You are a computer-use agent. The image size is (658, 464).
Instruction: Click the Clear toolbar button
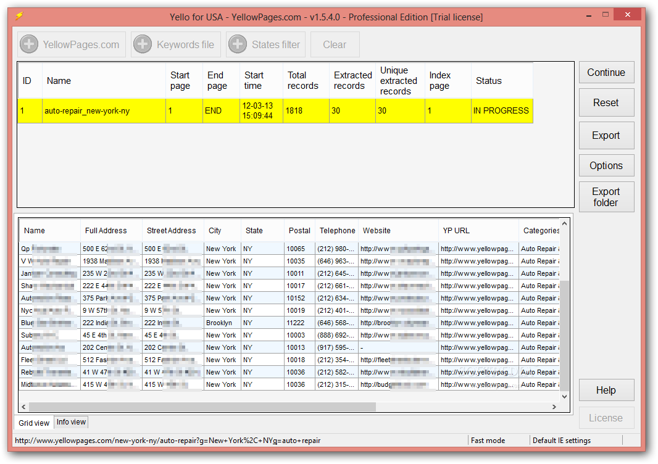click(x=335, y=44)
